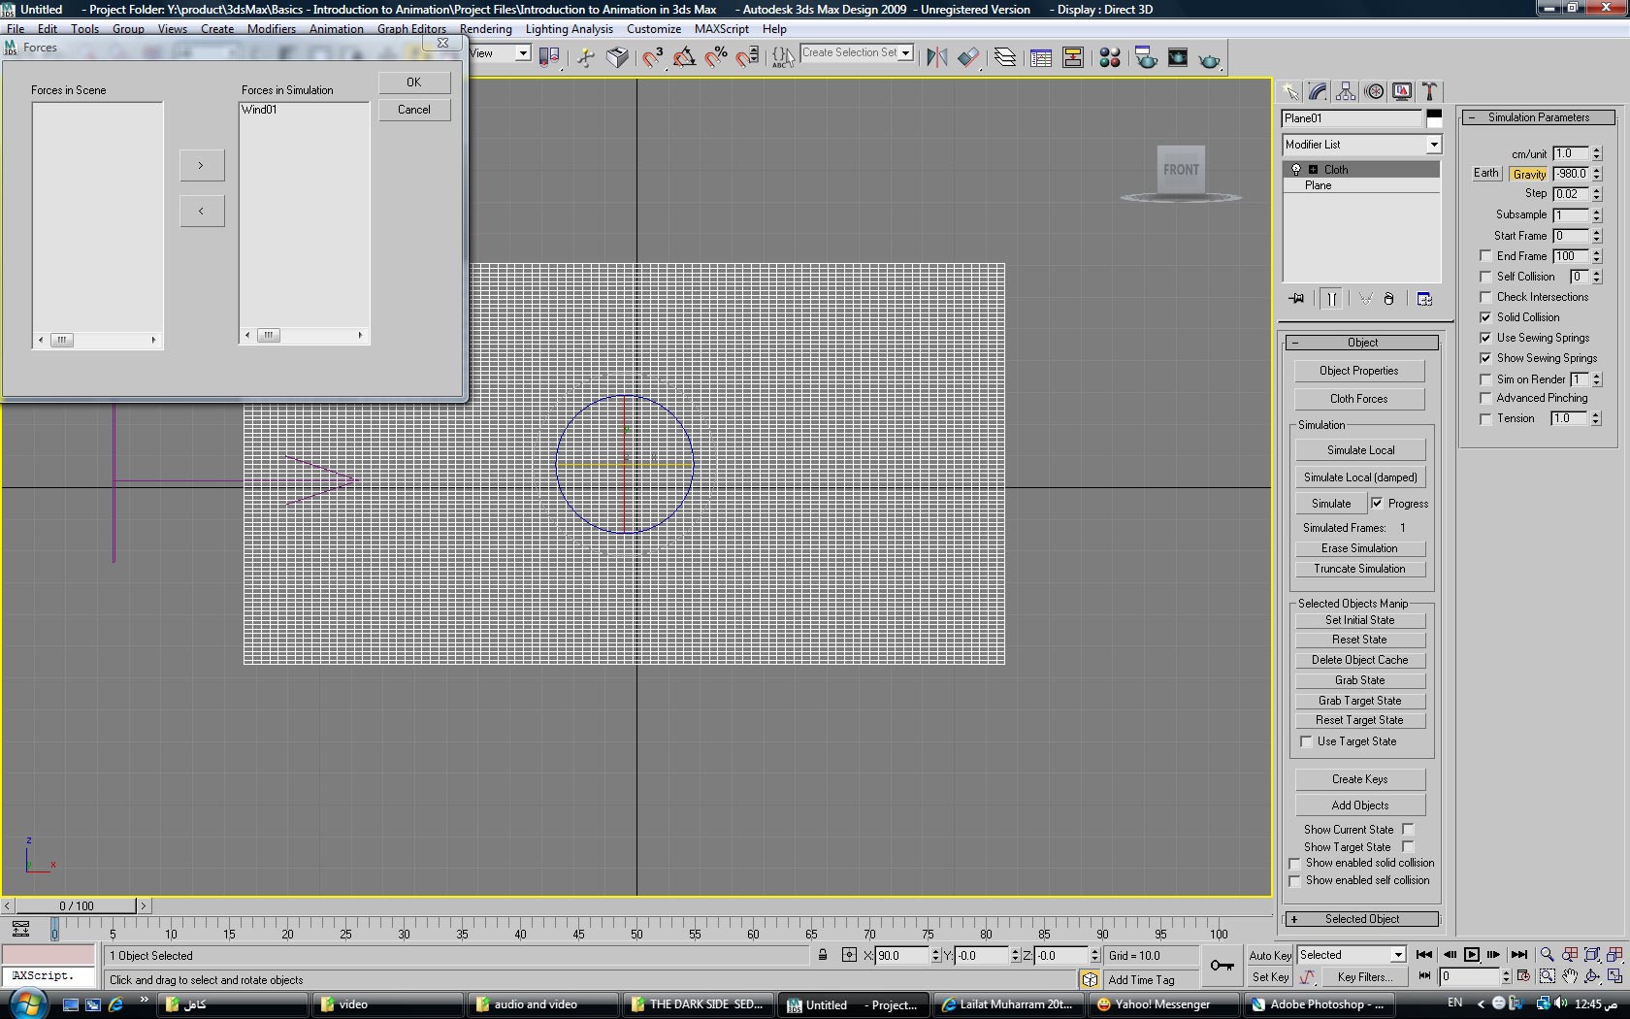Click the Mirror tool icon
The image size is (1630, 1019).
tap(936, 57)
